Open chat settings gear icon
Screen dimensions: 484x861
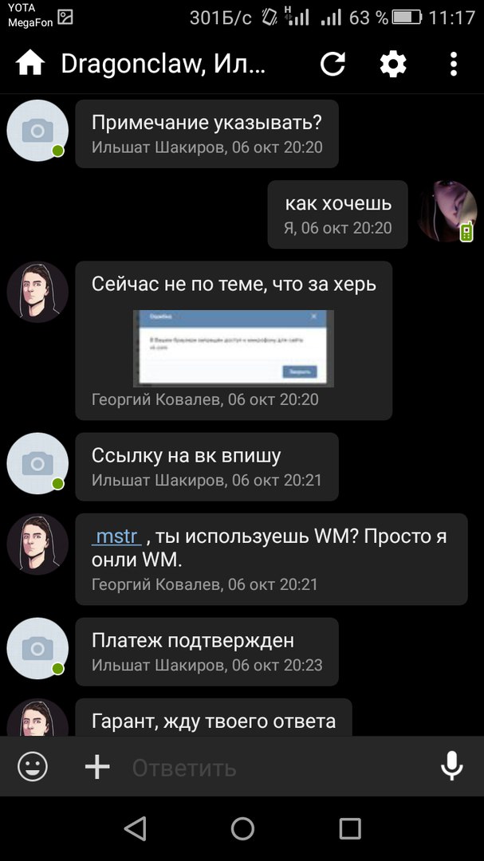click(x=393, y=65)
